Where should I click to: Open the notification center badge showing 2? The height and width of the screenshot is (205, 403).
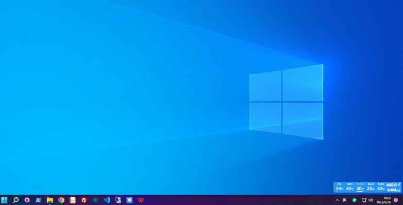(x=396, y=200)
